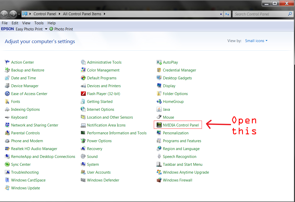The image size is (295, 202).
Task: Click the Flash Player red icon
Action: (83, 94)
